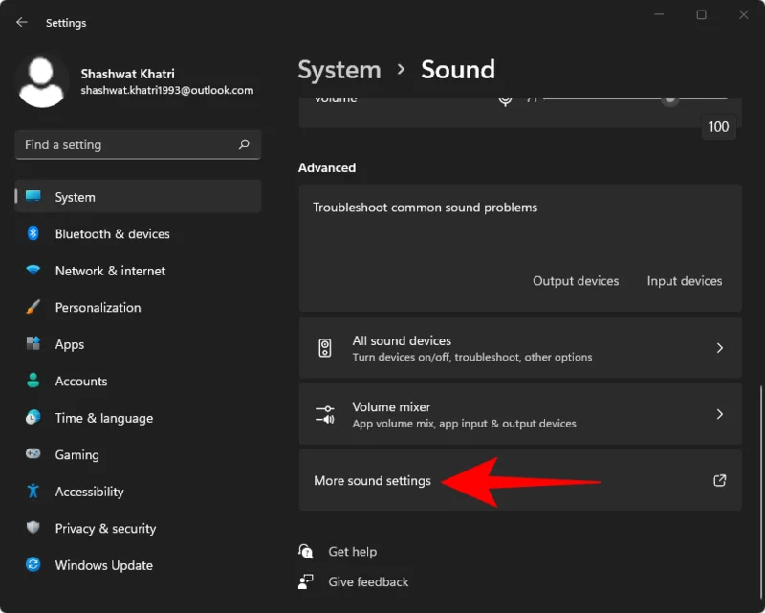Click the Output devices link
This screenshot has height=613, width=765.
(x=576, y=280)
